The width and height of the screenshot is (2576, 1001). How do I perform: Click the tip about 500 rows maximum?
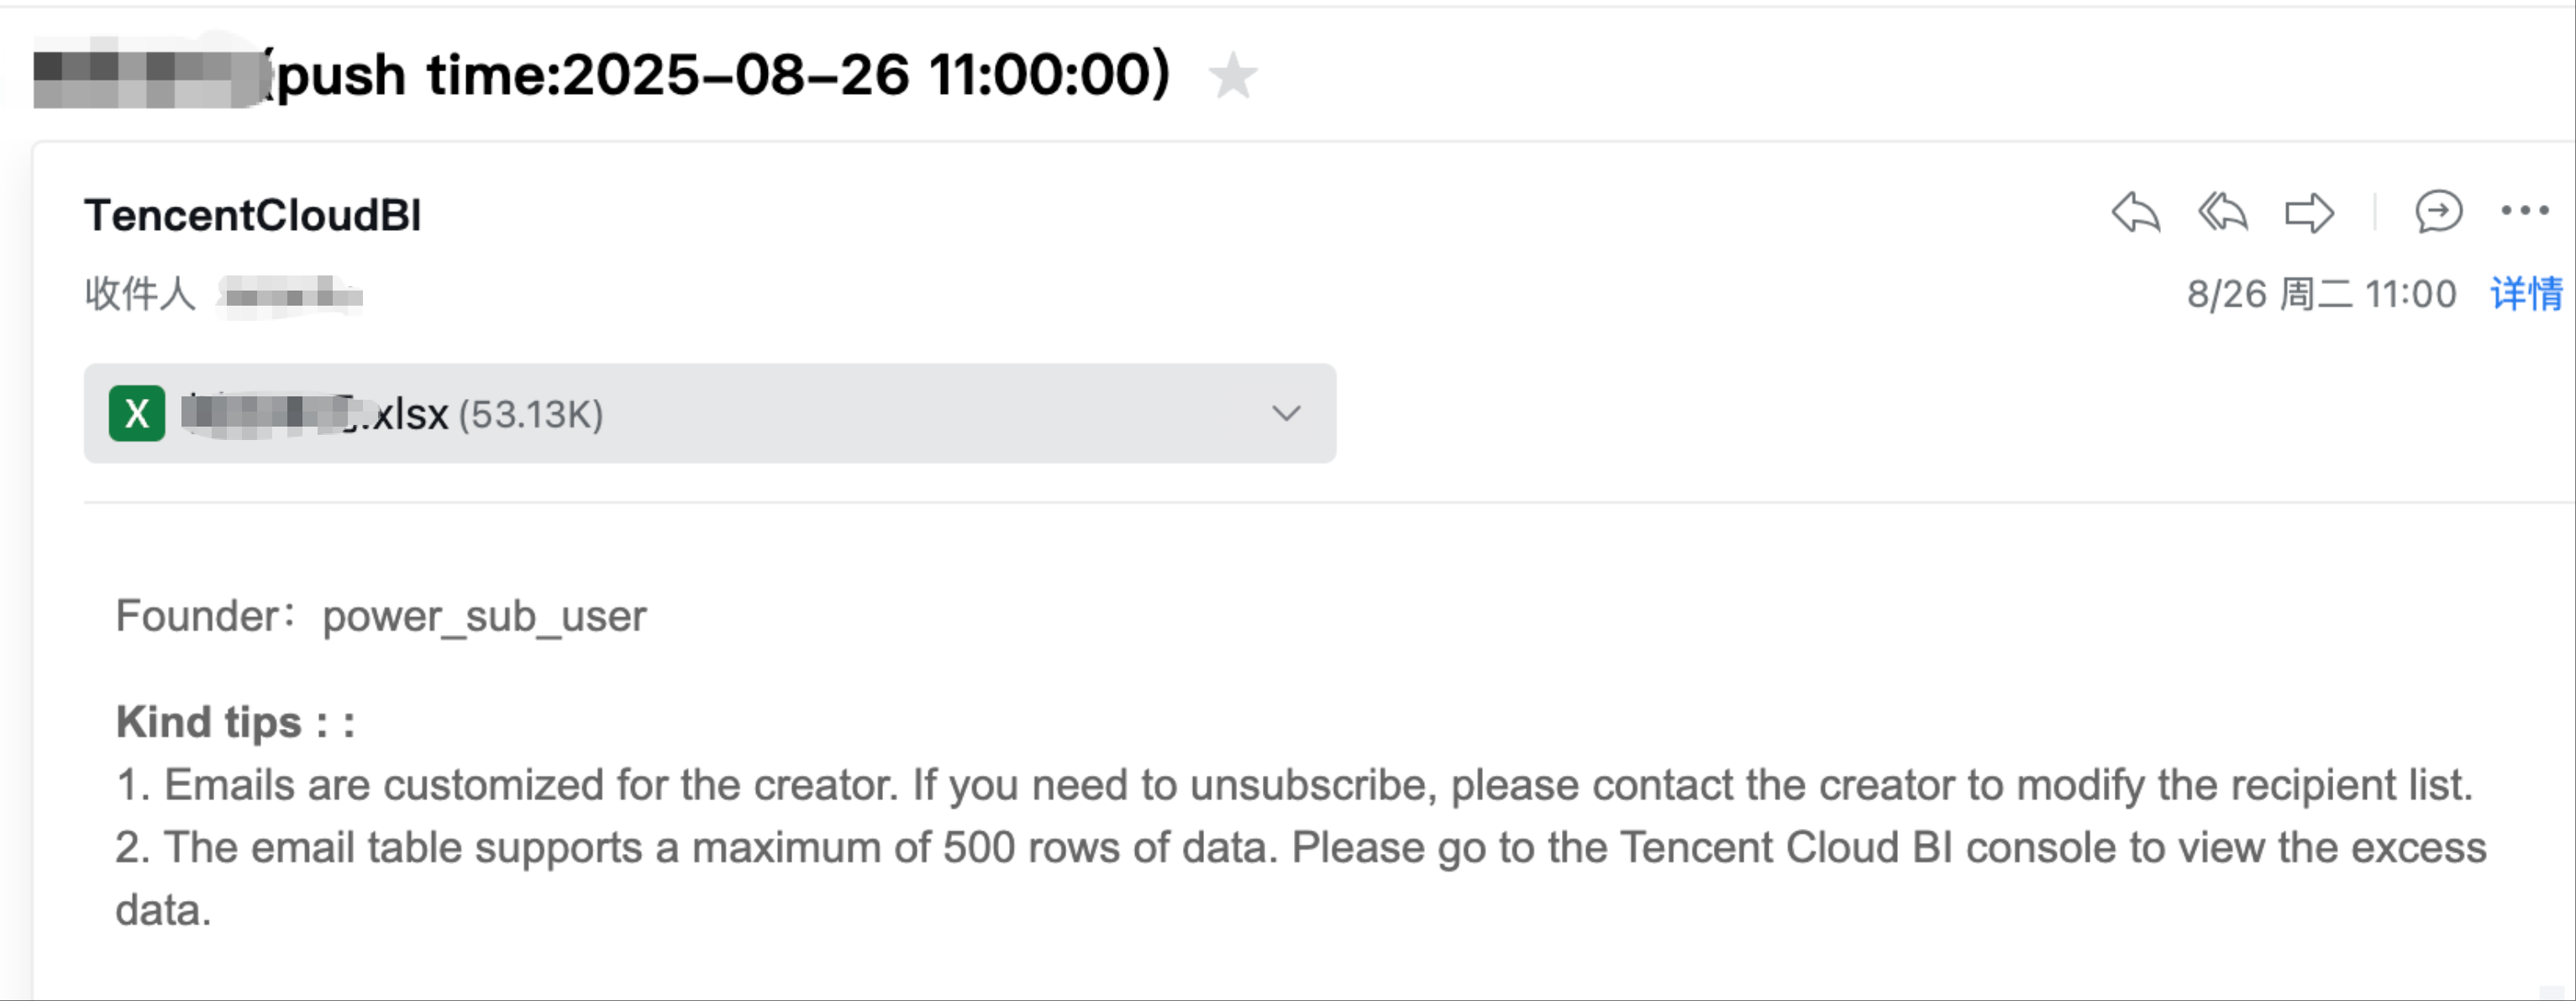coord(1300,848)
